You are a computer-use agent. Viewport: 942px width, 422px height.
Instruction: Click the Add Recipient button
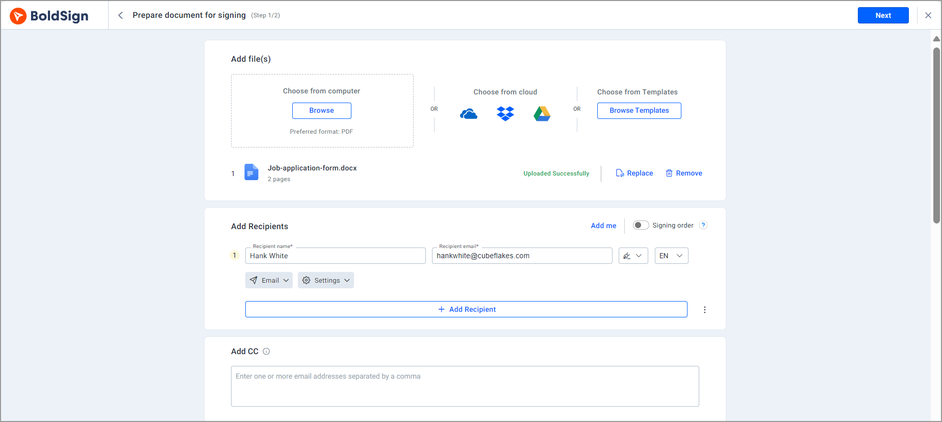(466, 309)
